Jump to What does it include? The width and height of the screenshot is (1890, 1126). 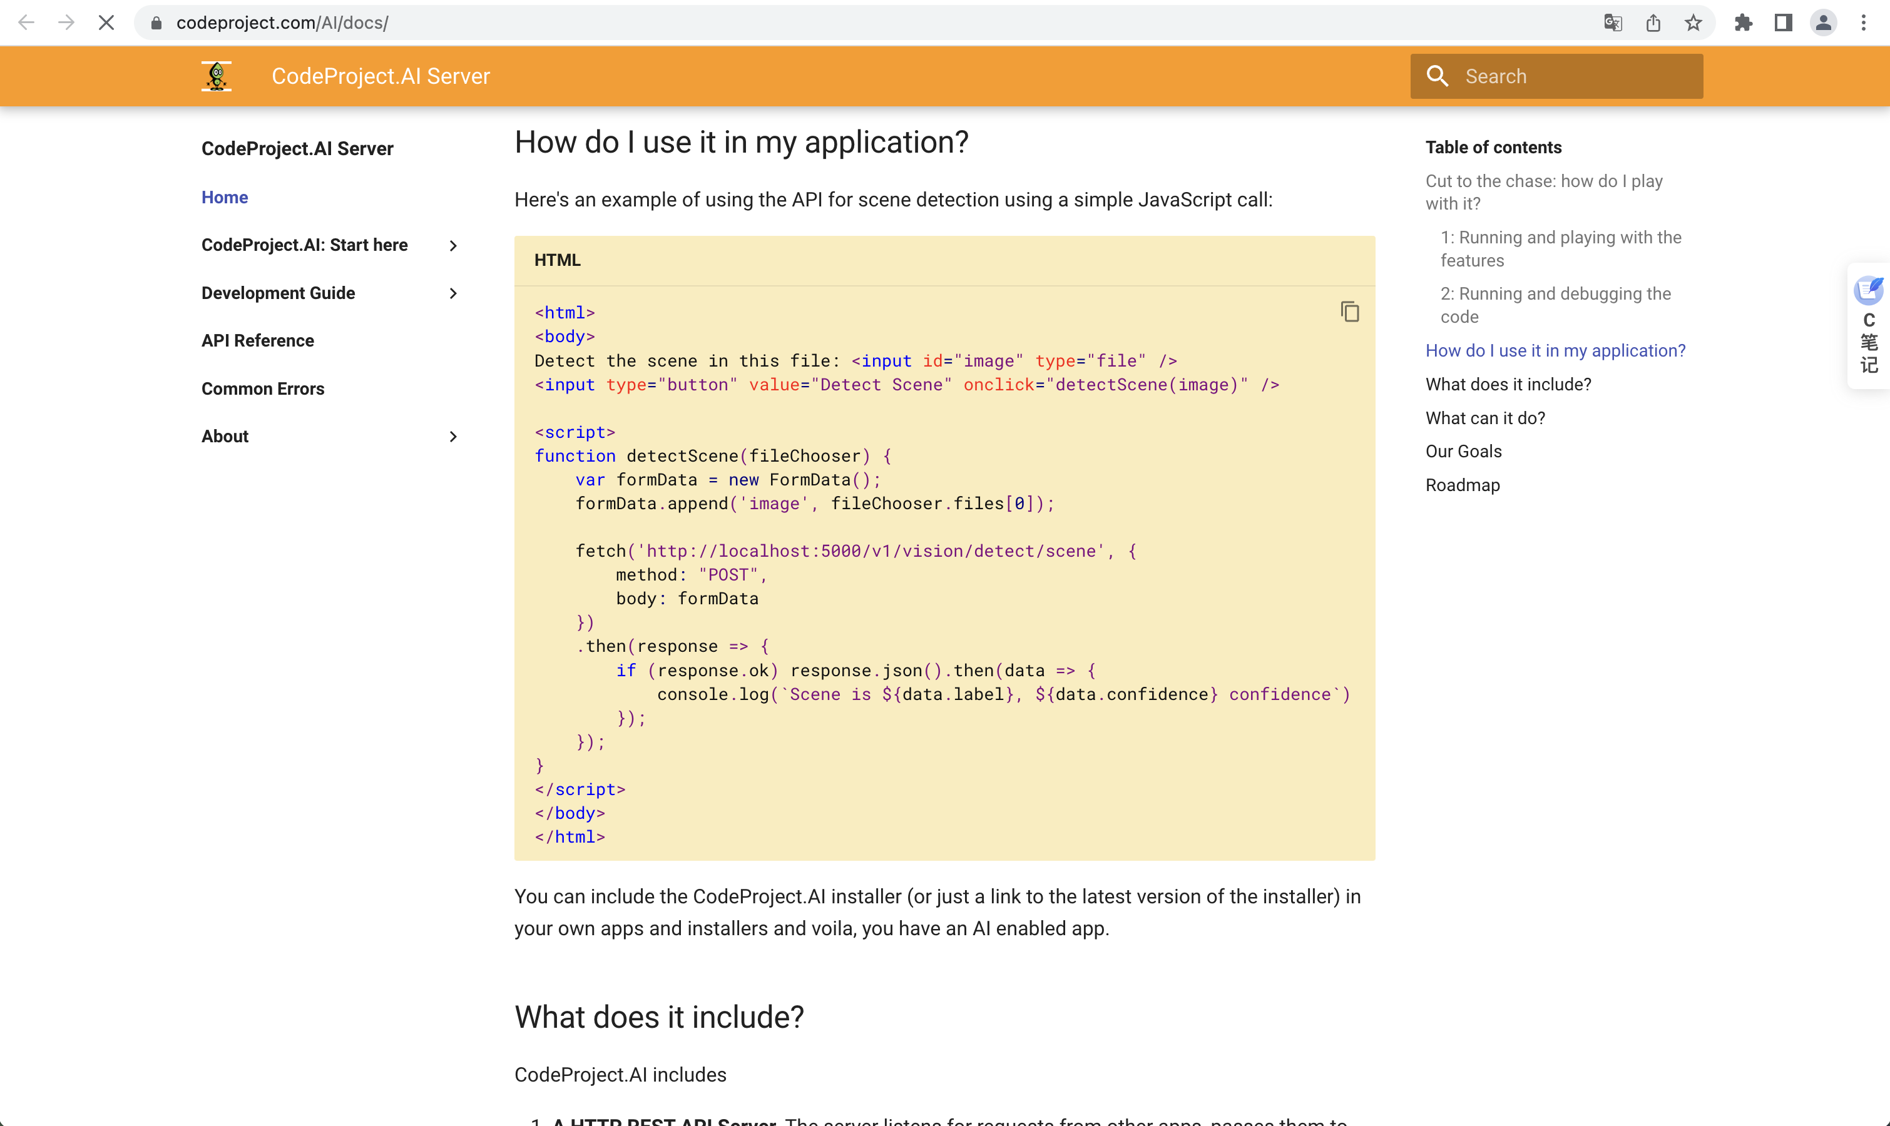(1508, 384)
